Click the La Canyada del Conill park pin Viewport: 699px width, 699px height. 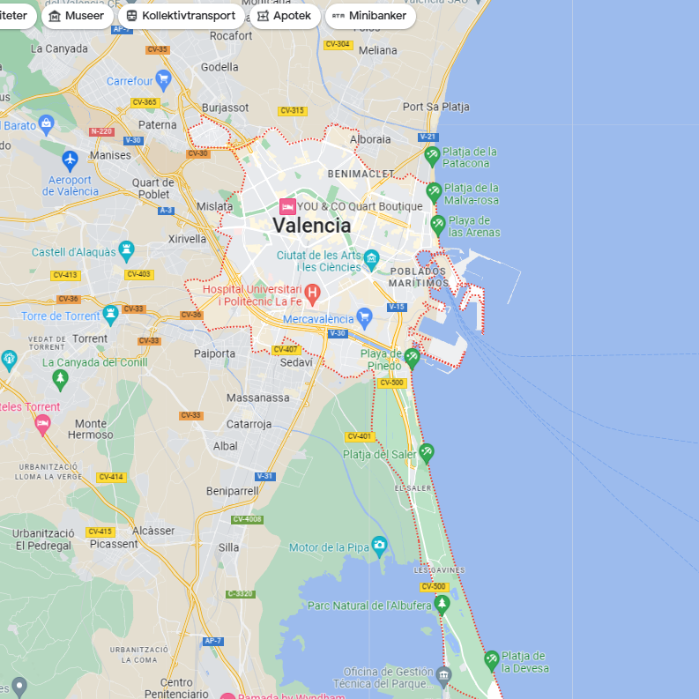click(x=60, y=380)
